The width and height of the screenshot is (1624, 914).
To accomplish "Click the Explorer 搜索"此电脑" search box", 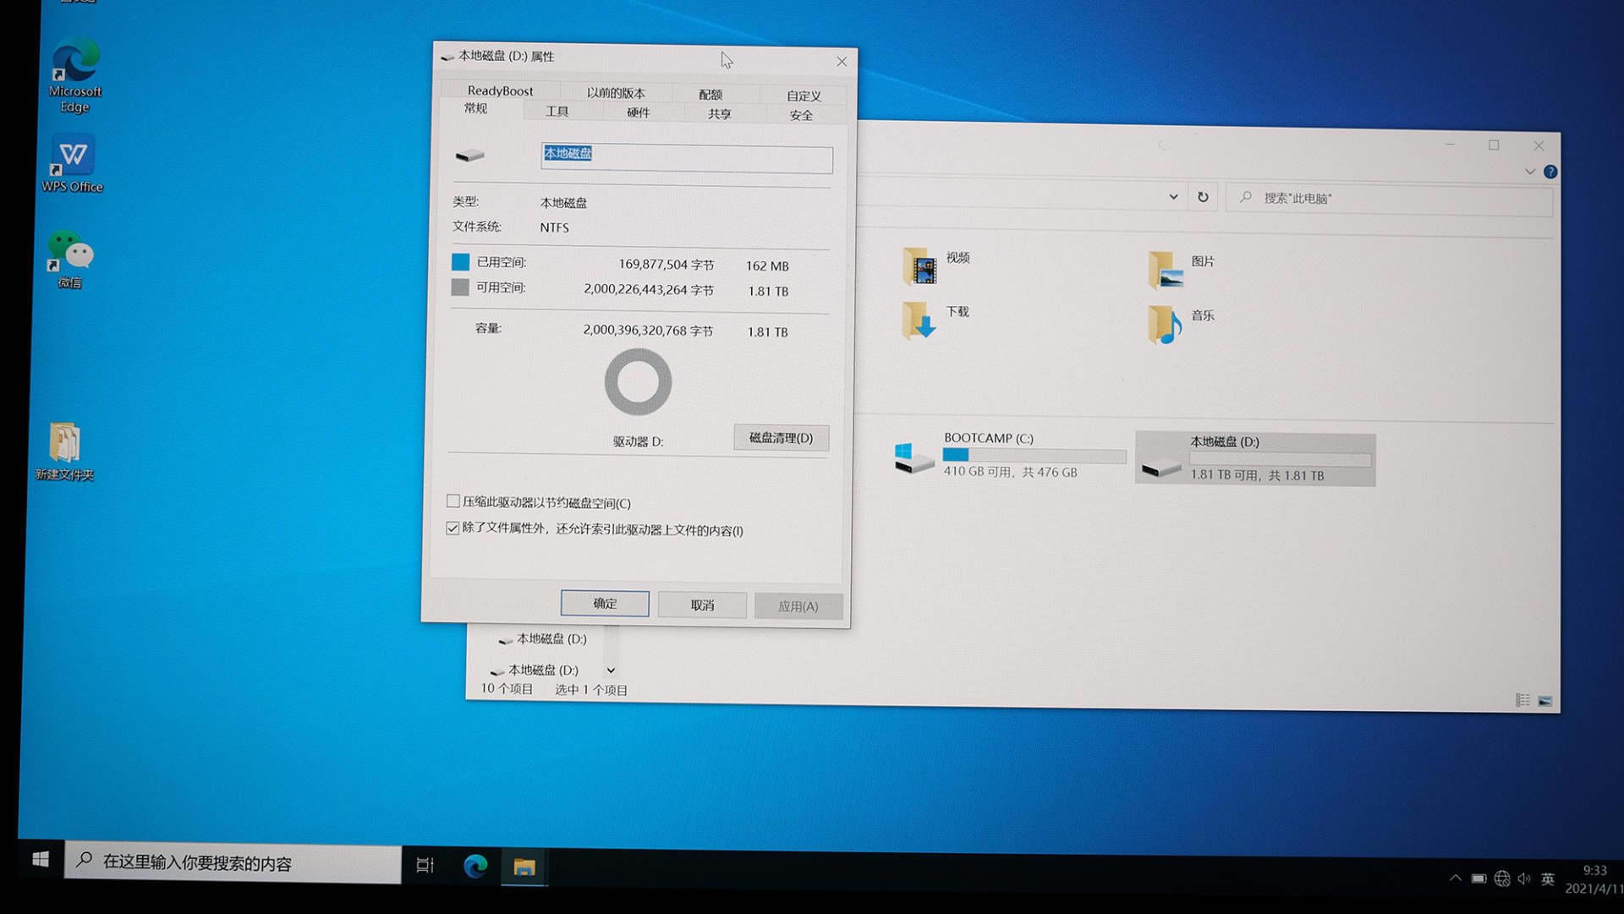I will pos(1390,200).
